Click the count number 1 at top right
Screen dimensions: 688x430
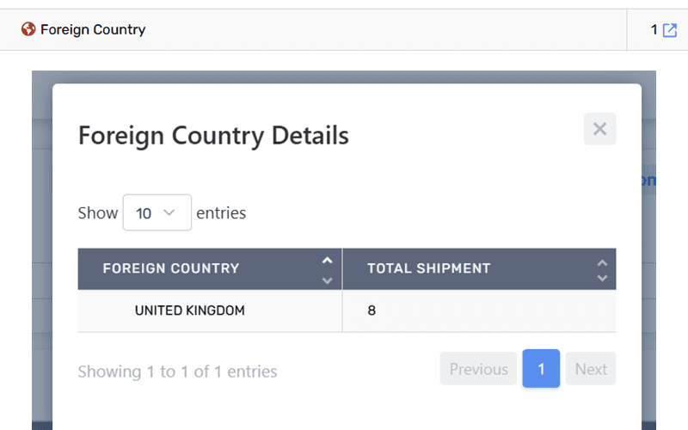coord(654,30)
